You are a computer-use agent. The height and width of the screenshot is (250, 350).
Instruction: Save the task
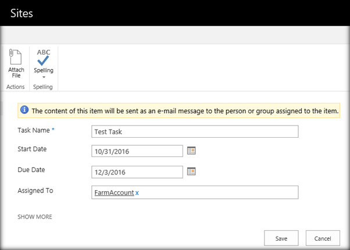coord(281,238)
